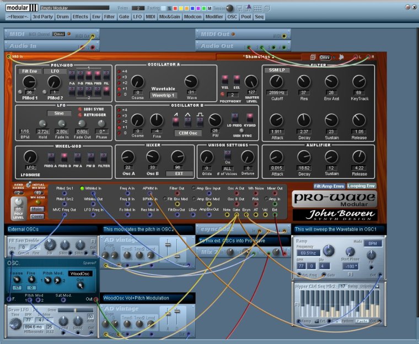Viewport: 419px width, 344px height.
Task: Click the Contr button near poly level
Action: click(37, 216)
